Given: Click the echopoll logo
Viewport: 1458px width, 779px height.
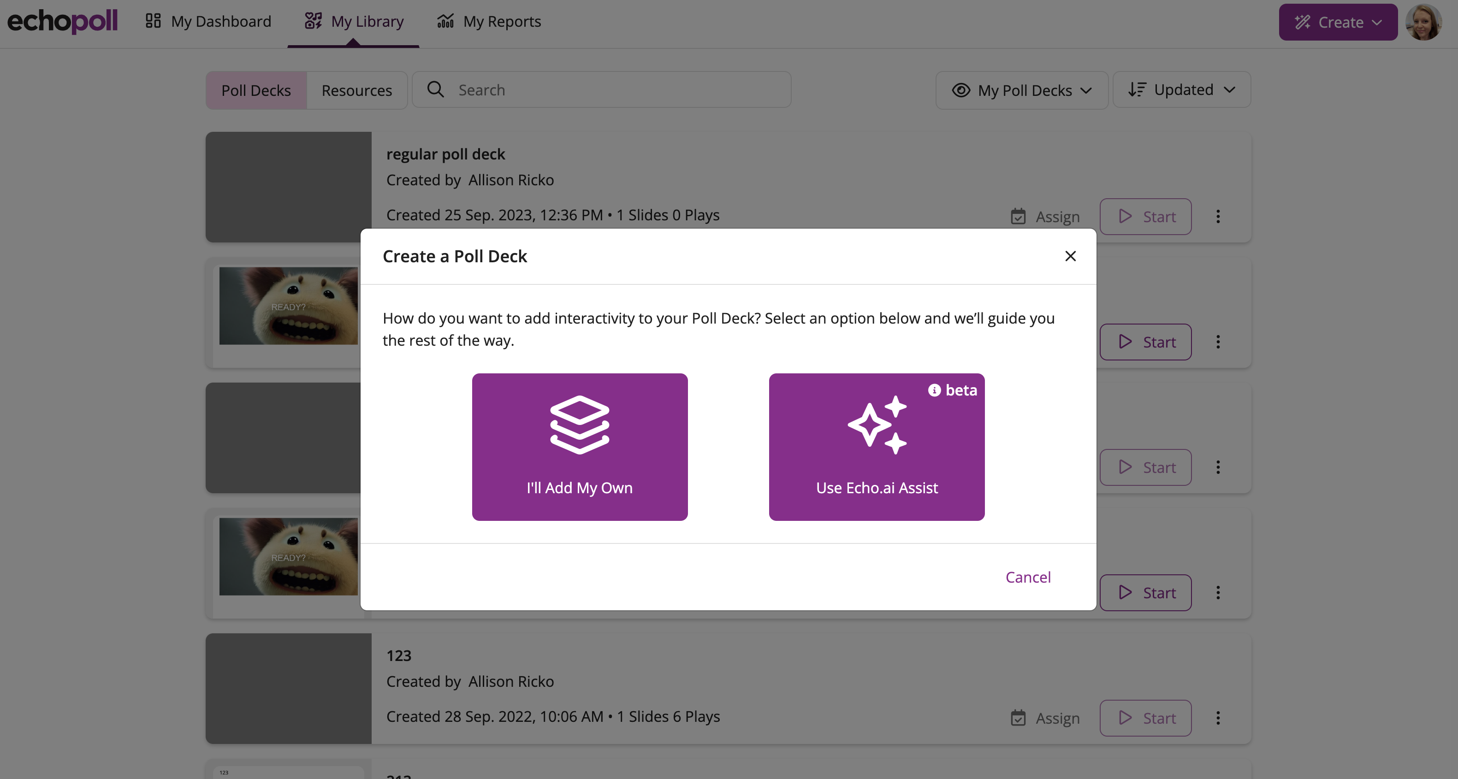Looking at the screenshot, I should tap(62, 22).
